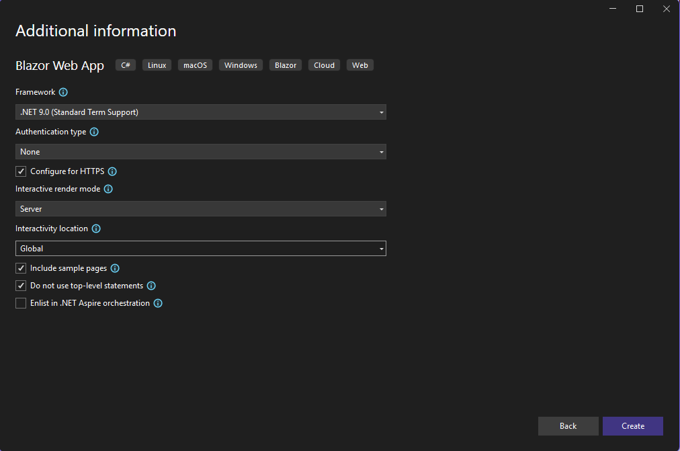Click the Framework label
Image resolution: width=680 pixels, height=451 pixels.
(35, 92)
